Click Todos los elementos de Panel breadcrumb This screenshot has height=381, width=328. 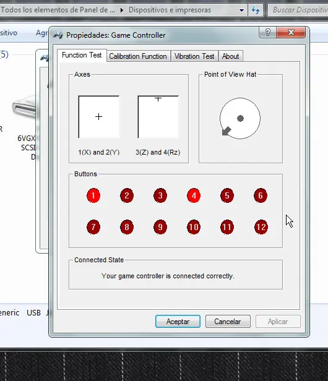[58, 10]
